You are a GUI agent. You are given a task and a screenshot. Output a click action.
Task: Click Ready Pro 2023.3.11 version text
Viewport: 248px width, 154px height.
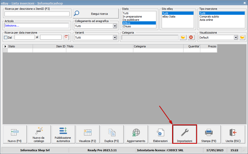(102, 150)
